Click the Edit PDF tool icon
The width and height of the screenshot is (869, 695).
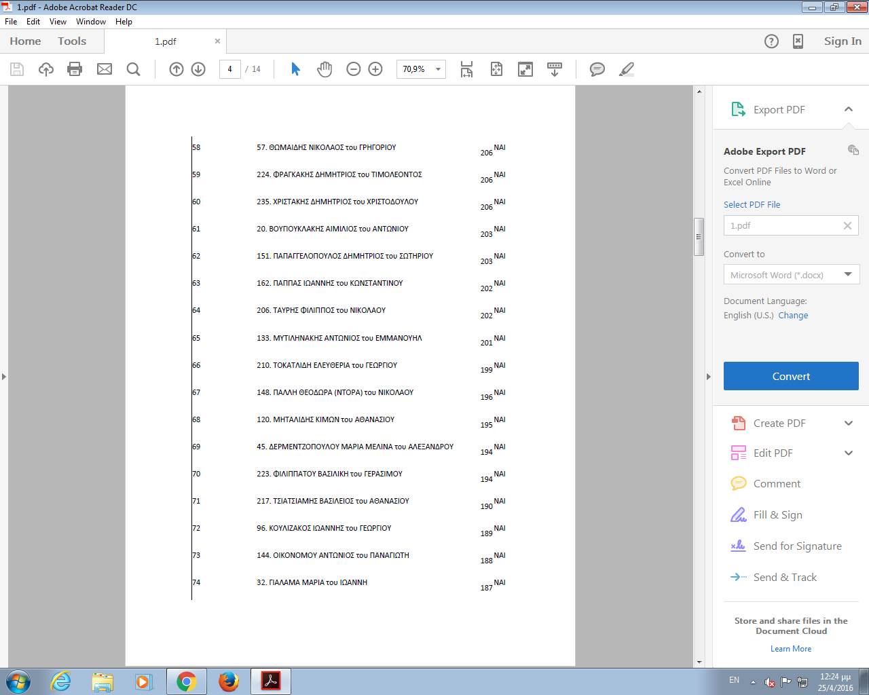(x=738, y=453)
